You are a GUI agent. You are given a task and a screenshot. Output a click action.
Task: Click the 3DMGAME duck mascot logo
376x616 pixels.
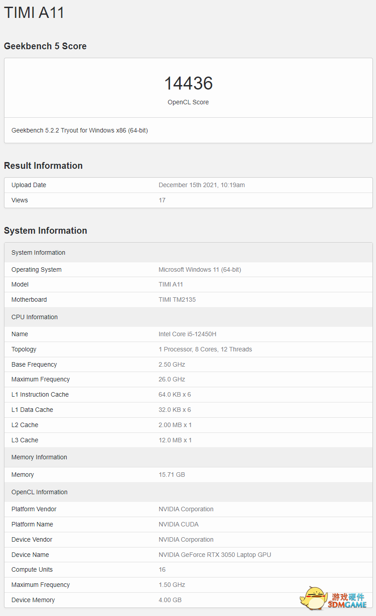pos(315,598)
